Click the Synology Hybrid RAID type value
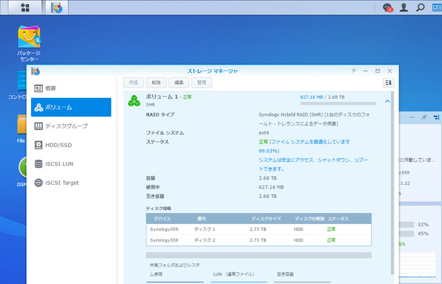Image resolution: width=442 pixels, height=284 pixels. point(314,119)
